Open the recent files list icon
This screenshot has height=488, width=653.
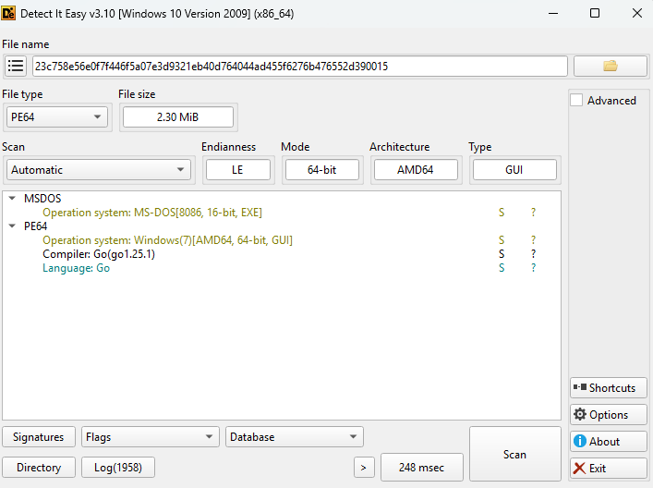point(16,66)
